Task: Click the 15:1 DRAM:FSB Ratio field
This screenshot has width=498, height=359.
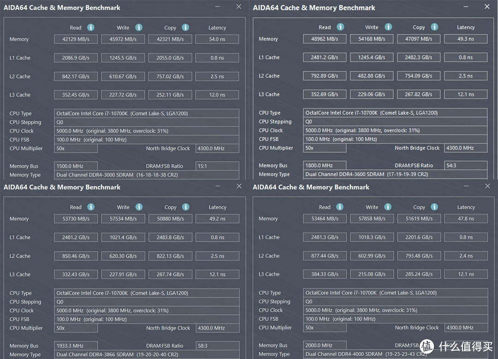Action: coord(217,166)
